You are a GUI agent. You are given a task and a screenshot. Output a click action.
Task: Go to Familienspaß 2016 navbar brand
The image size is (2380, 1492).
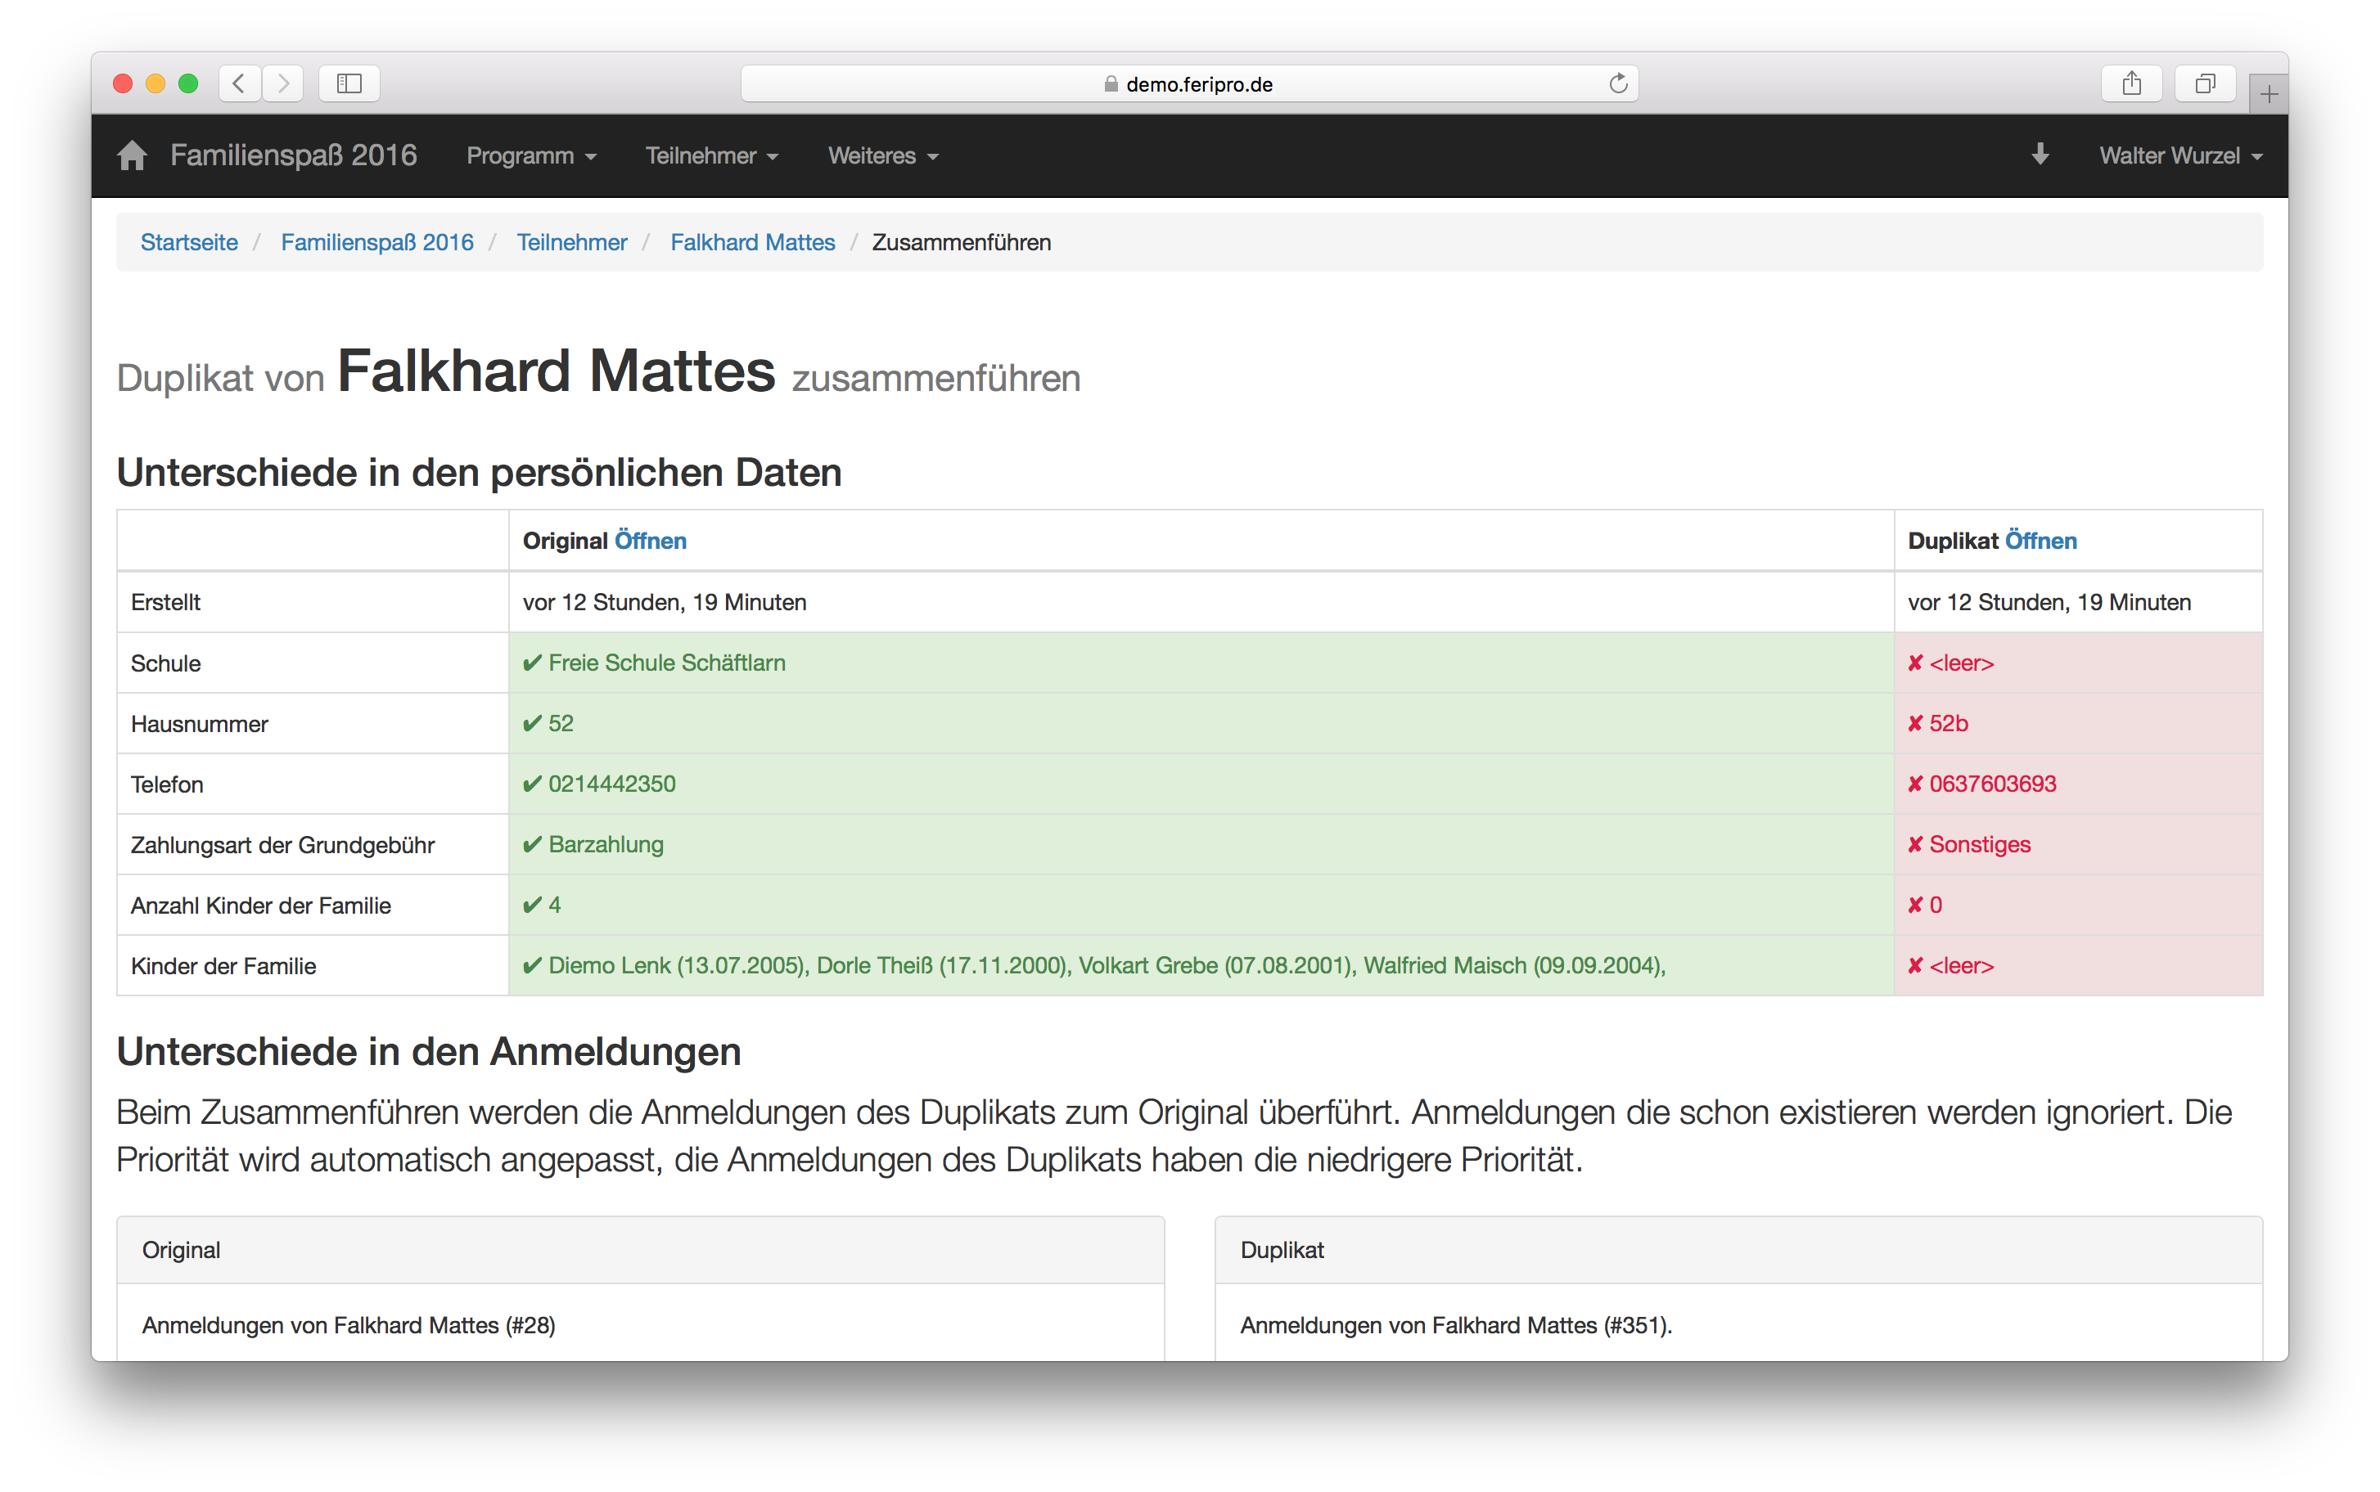click(293, 156)
